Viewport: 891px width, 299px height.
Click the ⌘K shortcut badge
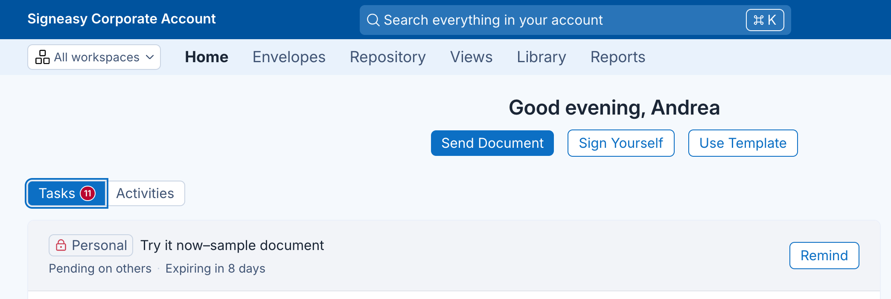(765, 20)
